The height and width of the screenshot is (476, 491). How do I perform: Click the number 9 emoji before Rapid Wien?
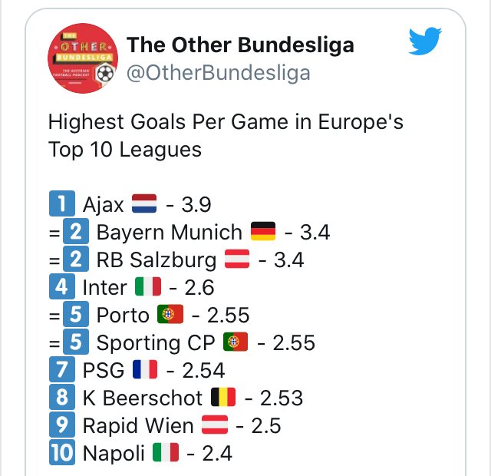[x=61, y=426]
